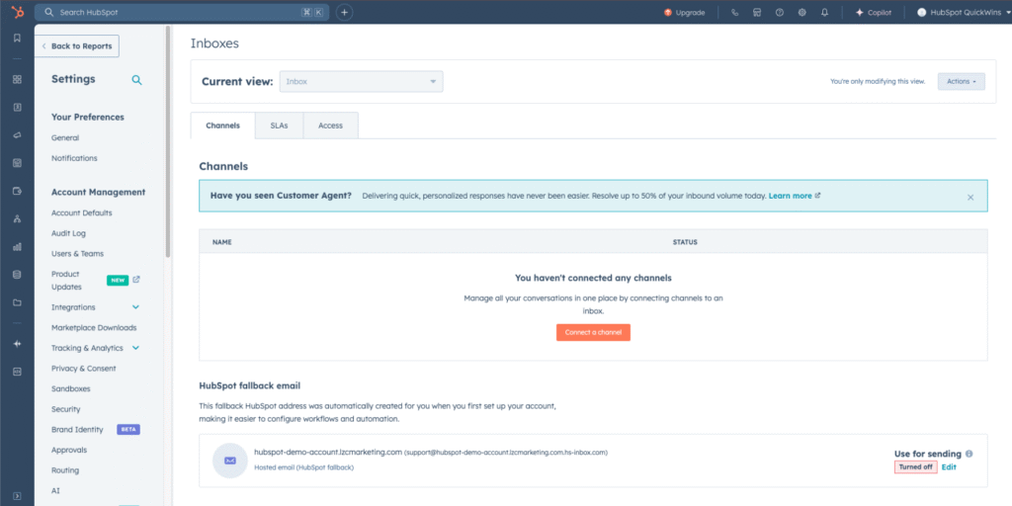Open the Marketing megaphone icon
The image size is (1012, 506).
click(x=18, y=134)
